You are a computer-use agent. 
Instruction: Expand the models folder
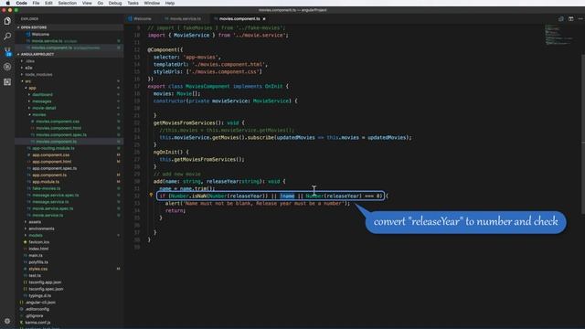pos(36,236)
